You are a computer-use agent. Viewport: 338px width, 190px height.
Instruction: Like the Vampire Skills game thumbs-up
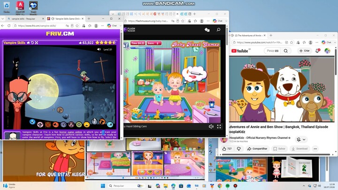pos(80,43)
